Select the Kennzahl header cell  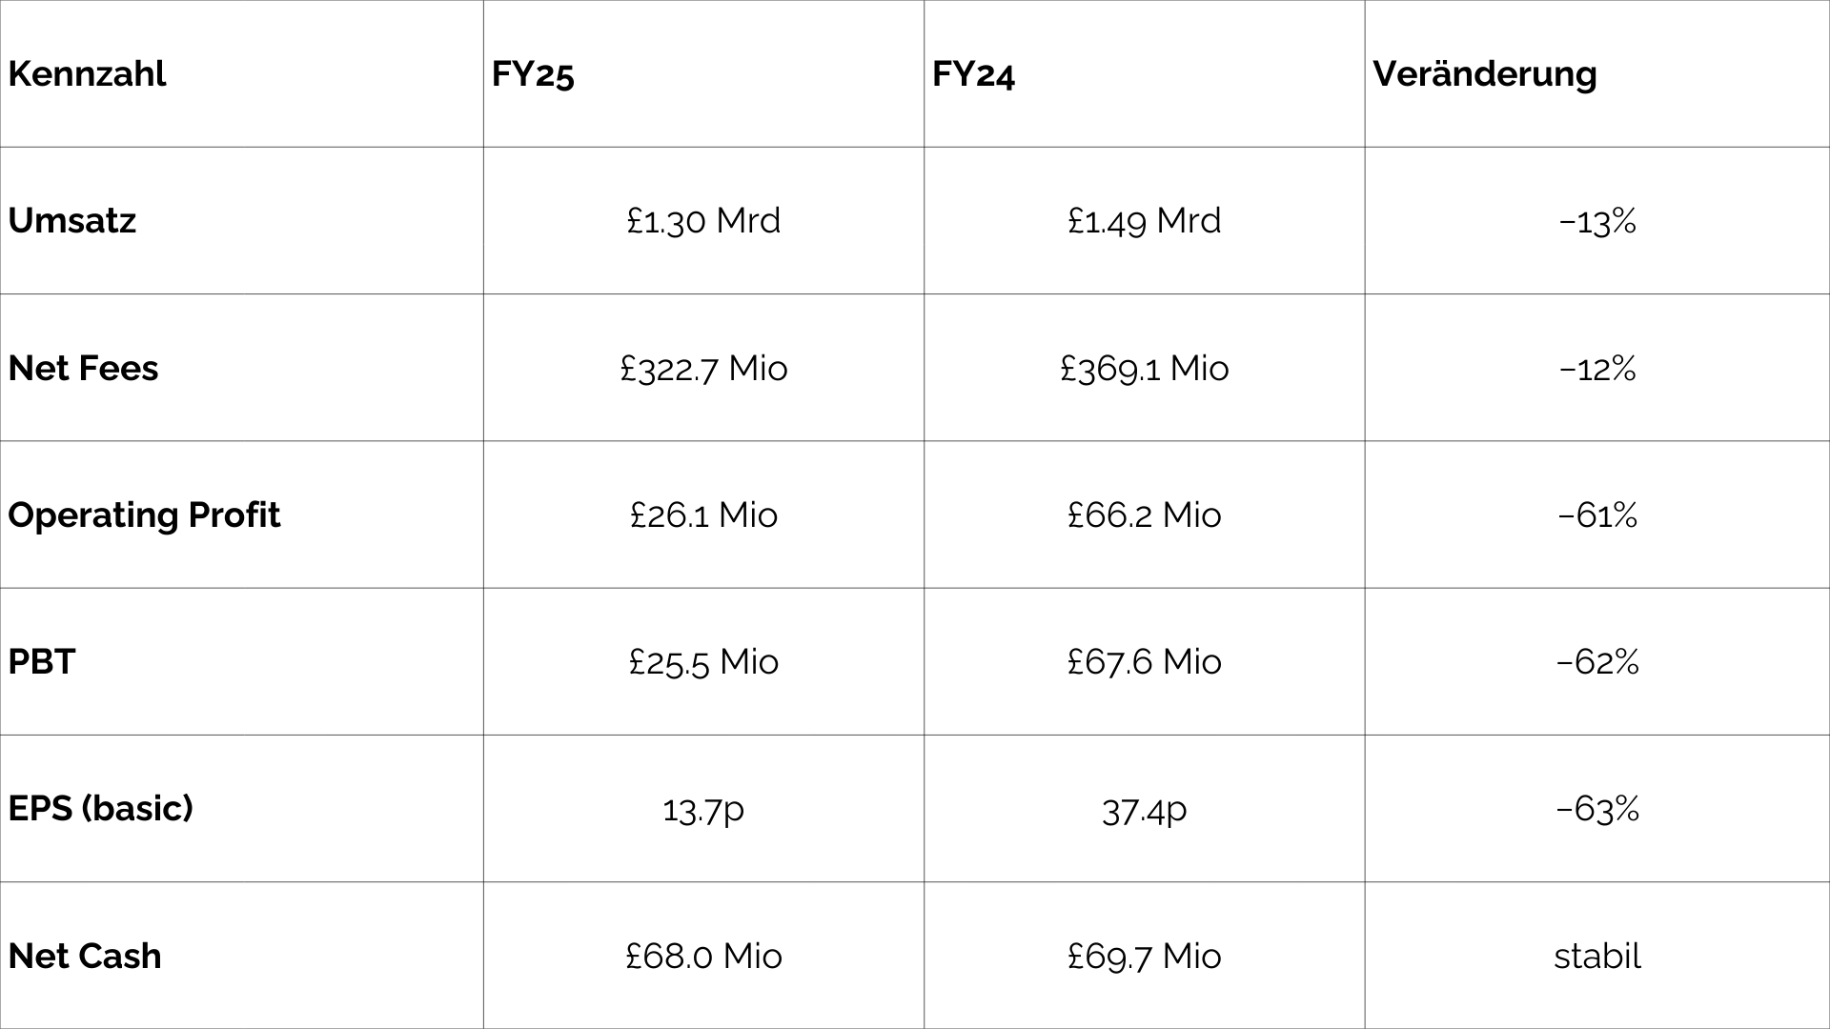coord(241,73)
